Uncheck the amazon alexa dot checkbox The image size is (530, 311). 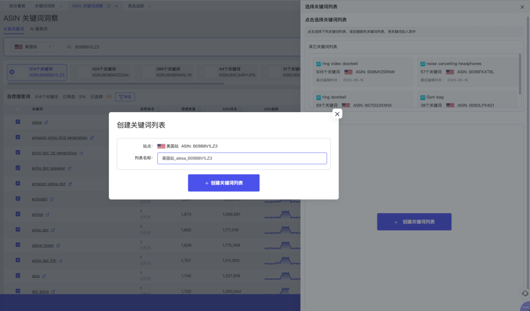pos(18,183)
